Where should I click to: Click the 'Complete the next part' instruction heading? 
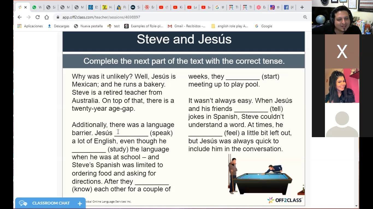pos(184,61)
